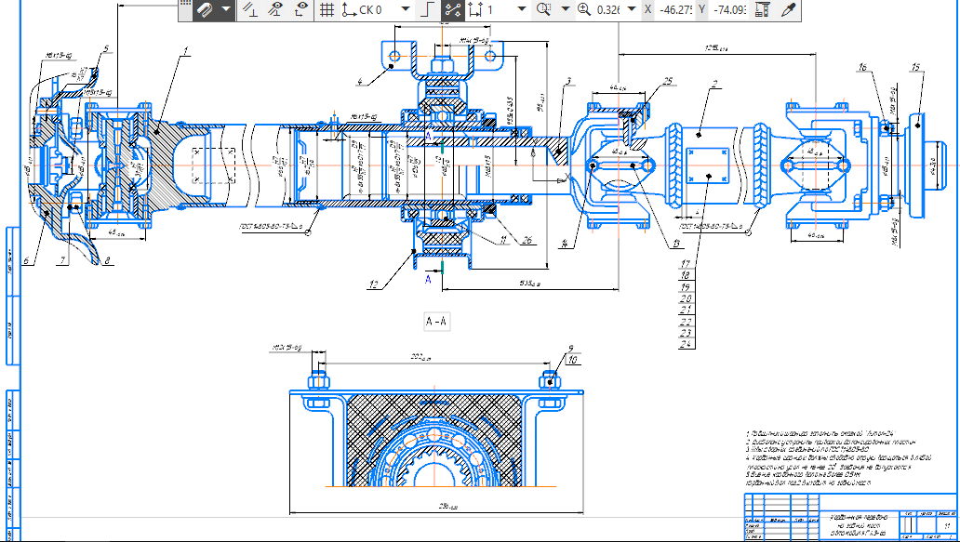Click position number 25 callout

667,82
